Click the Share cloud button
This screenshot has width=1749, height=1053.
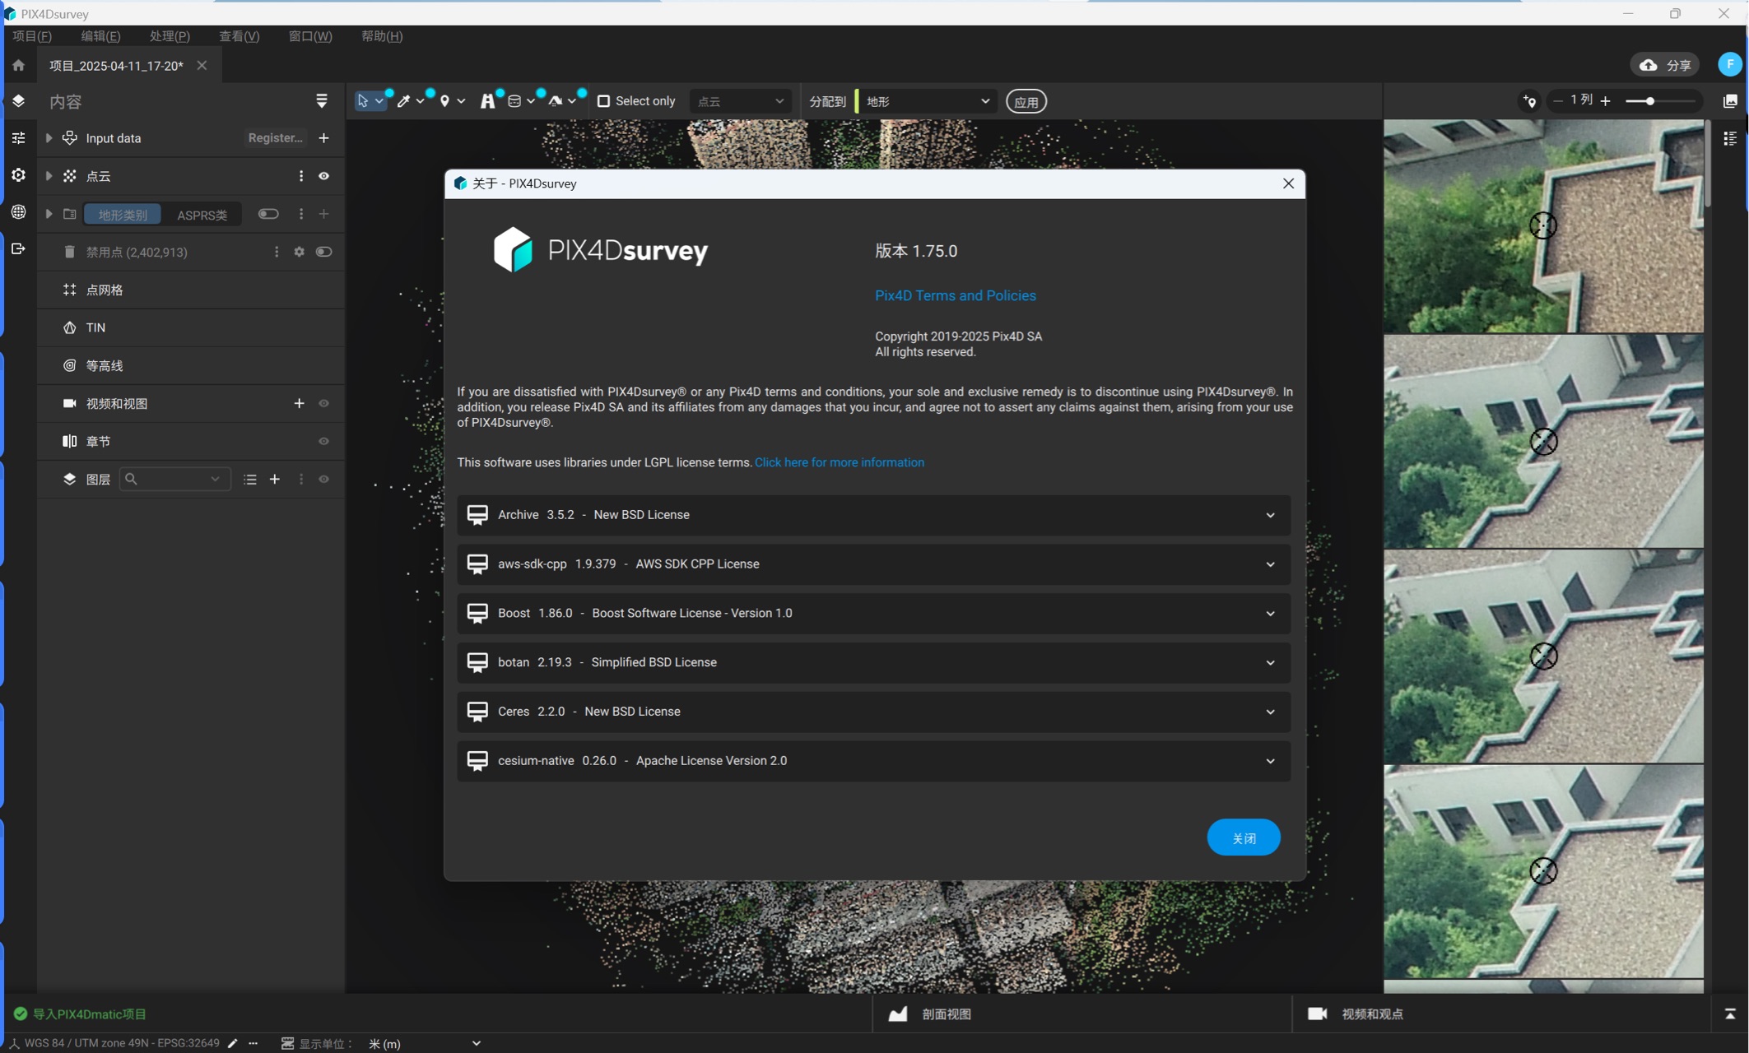pos(1665,65)
